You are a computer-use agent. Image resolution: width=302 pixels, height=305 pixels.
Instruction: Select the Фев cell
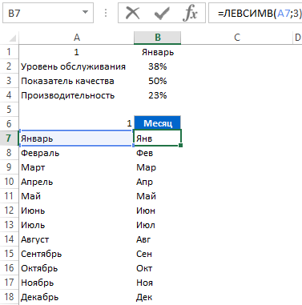click(x=157, y=153)
